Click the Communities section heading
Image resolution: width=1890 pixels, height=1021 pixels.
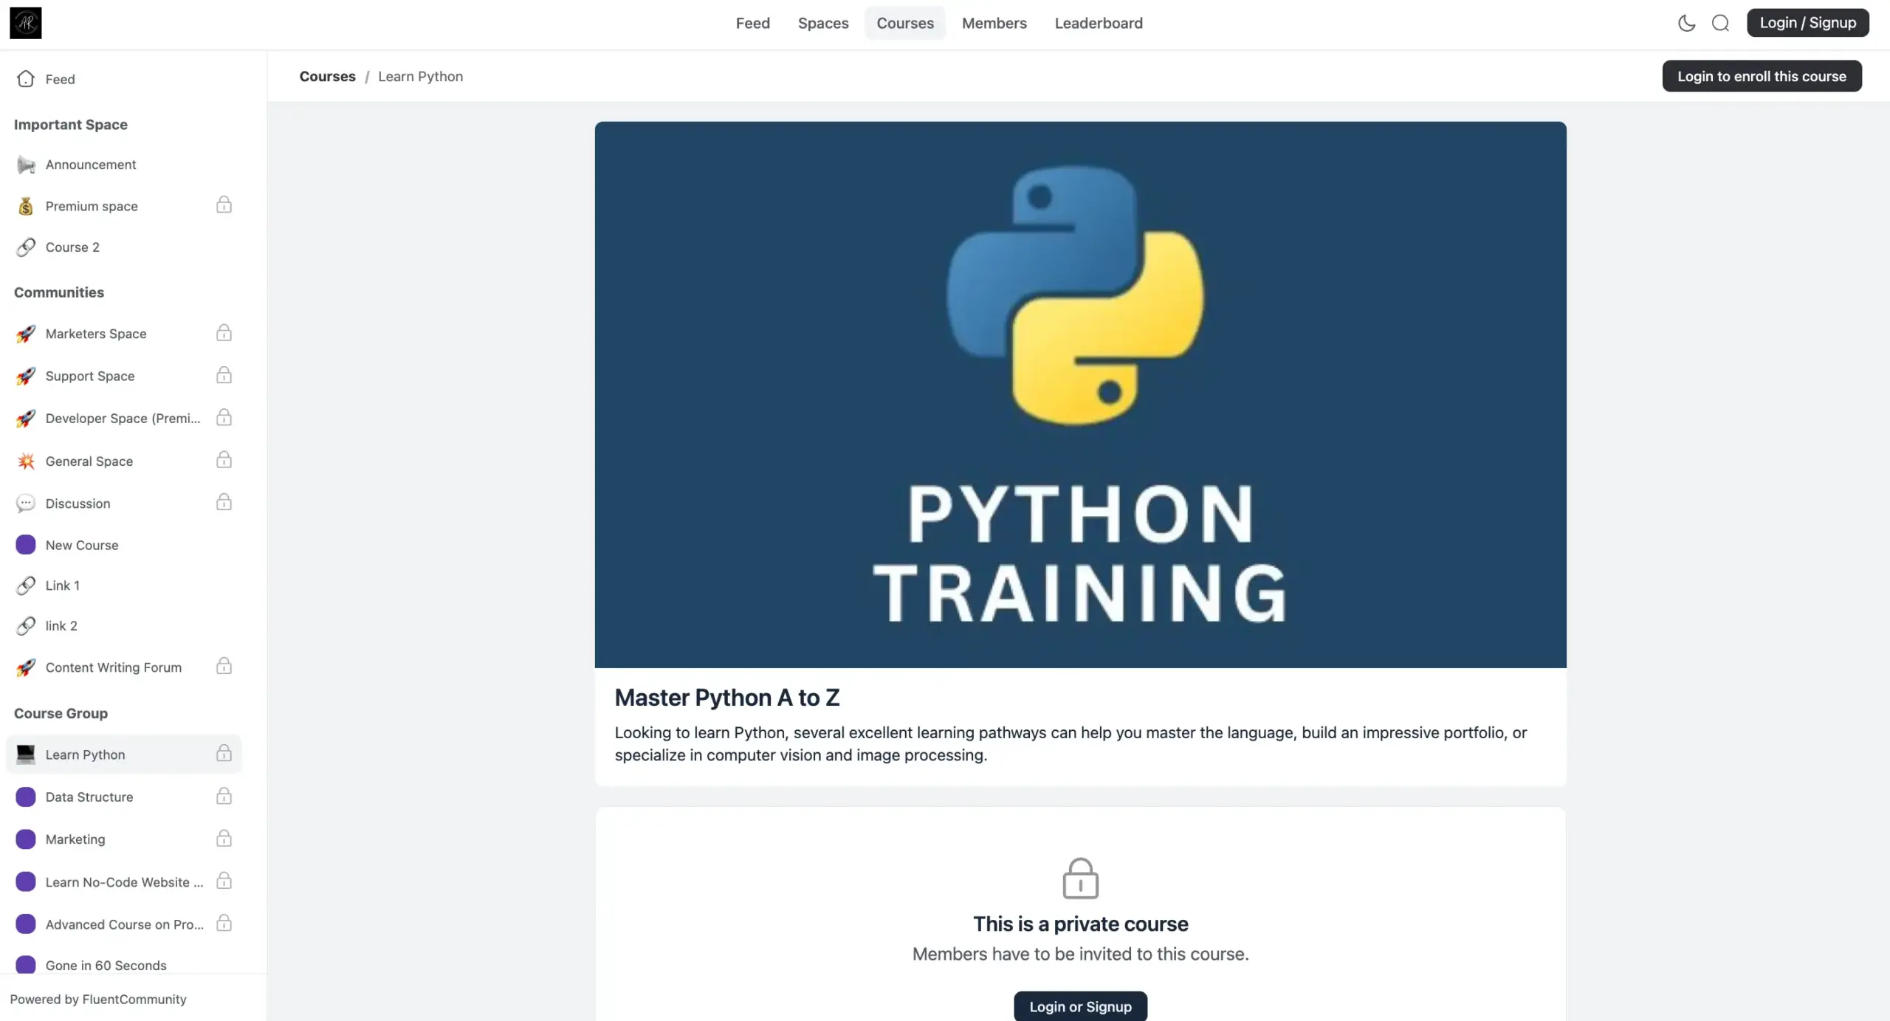point(59,292)
